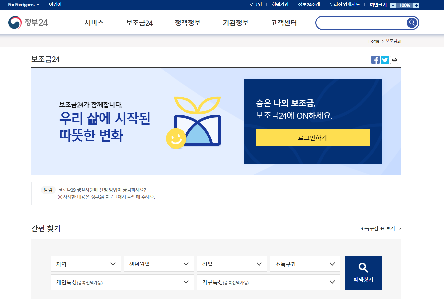The image size is (444, 299).
Task: Click the 알림 badge label
Action: 48,190
